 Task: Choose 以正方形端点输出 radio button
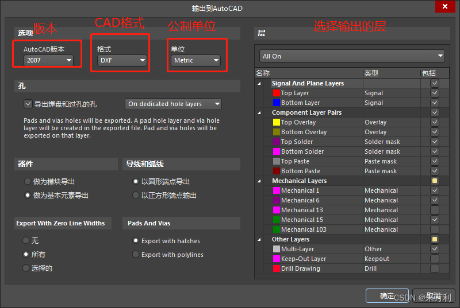click(x=136, y=196)
